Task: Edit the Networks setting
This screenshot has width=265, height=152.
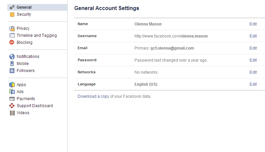Action: click(253, 72)
